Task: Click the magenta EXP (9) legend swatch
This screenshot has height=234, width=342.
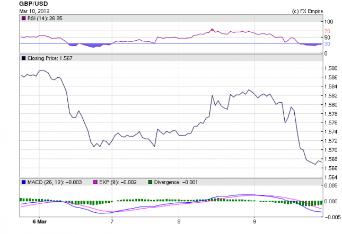Action: [x=95, y=182]
